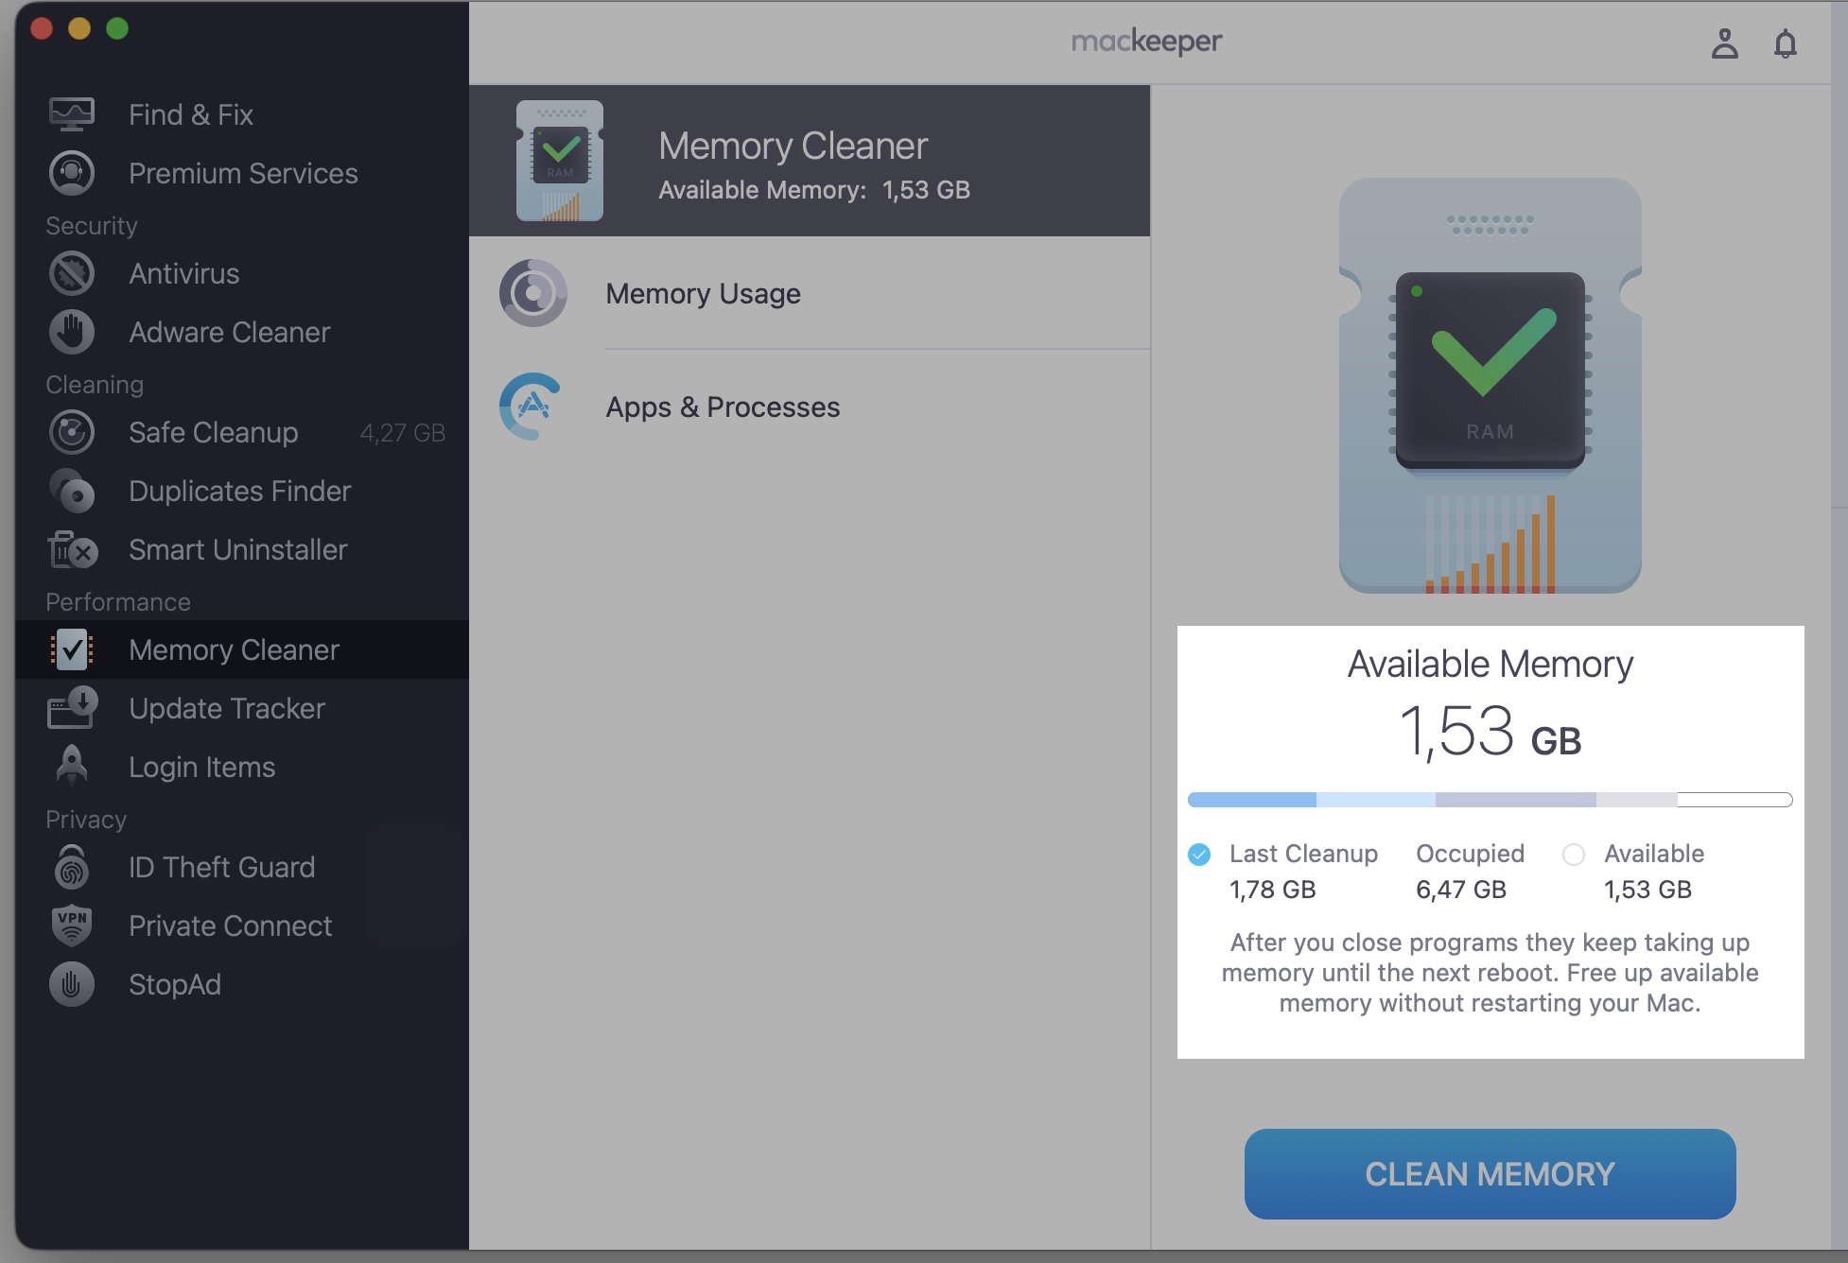This screenshot has width=1848, height=1263.
Task: Minimize window using the yellow button
Action: (79, 28)
